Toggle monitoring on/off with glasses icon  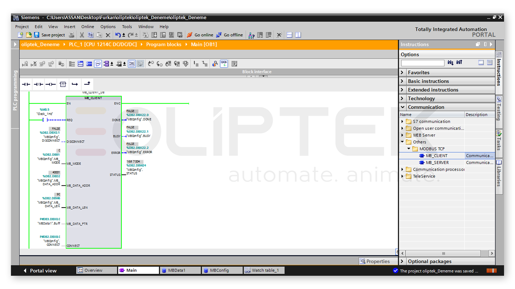pyautogui.click(x=224, y=64)
